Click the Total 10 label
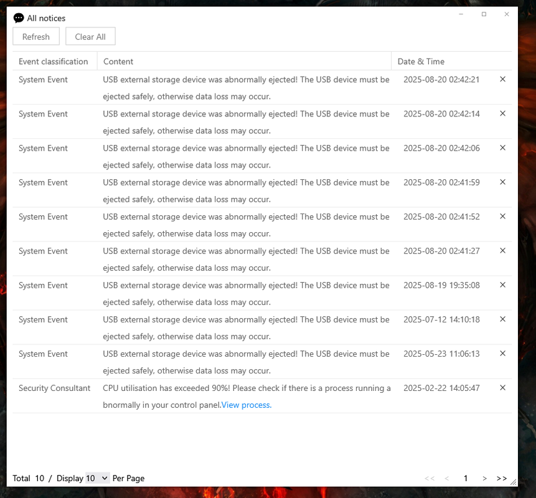536x498 pixels. [x=29, y=478]
